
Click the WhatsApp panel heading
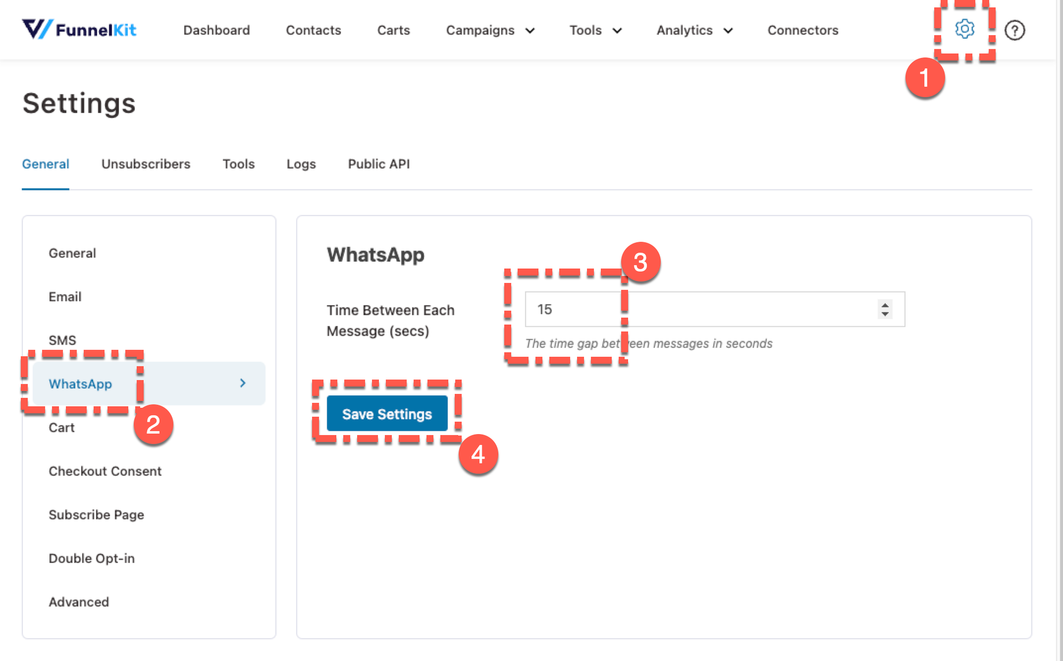coord(375,255)
